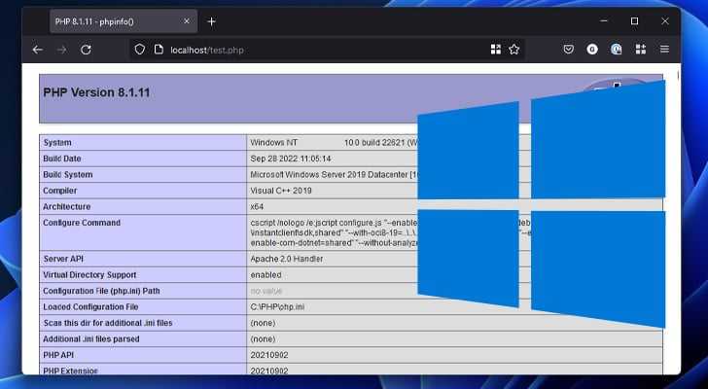This screenshot has height=389, width=708.
Task: Open the extensions grid icon
Action: [641, 50]
